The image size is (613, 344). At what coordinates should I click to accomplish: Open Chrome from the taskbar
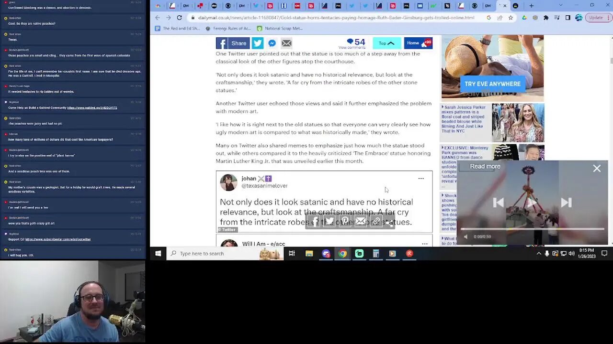click(x=342, y=254)
